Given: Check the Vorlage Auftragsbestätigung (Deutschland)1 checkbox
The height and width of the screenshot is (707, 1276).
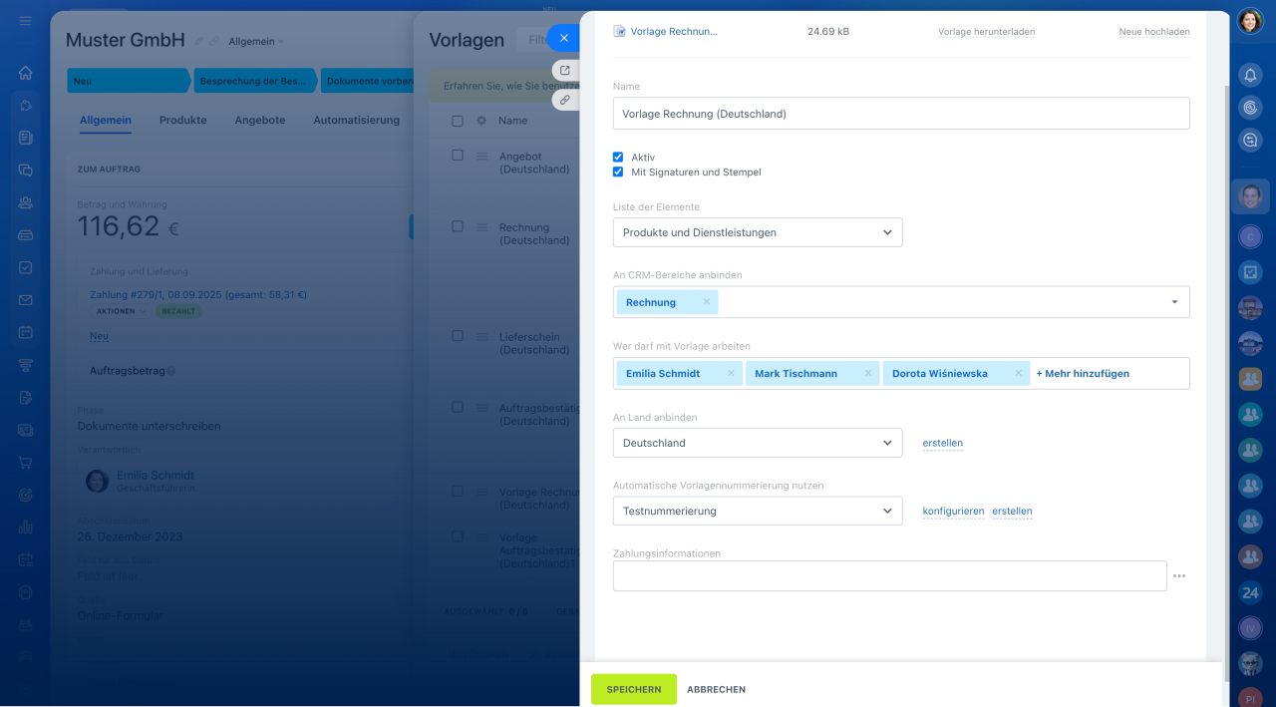Looking at the screenshot, I should 458,536.
